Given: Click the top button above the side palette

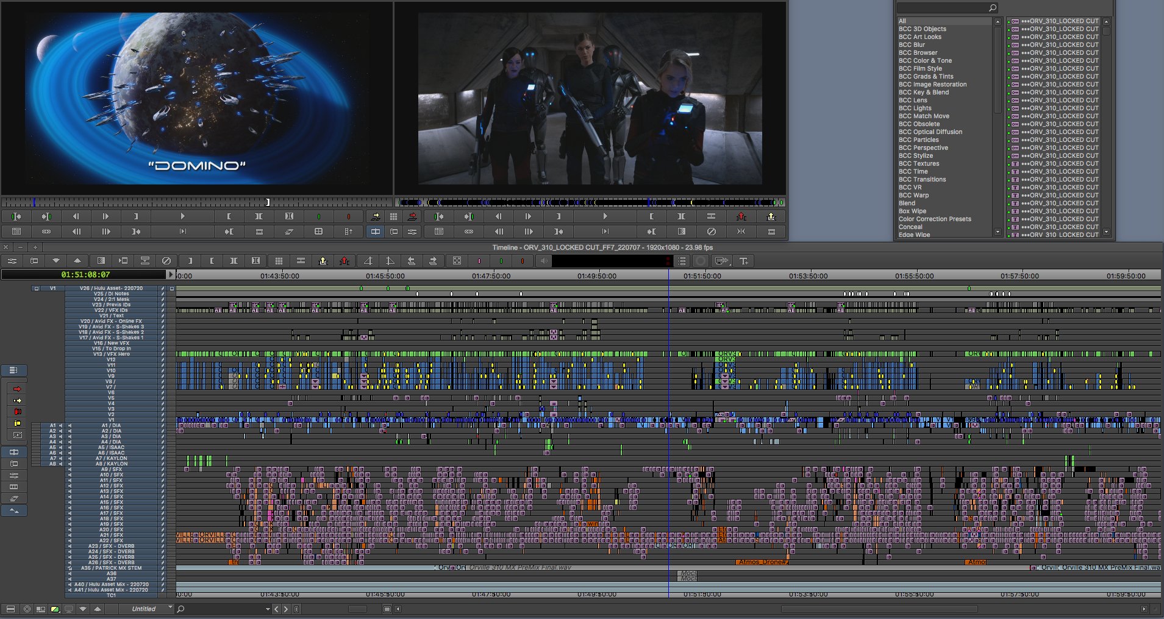Looking at the screenshot, I should click(14, 370).
